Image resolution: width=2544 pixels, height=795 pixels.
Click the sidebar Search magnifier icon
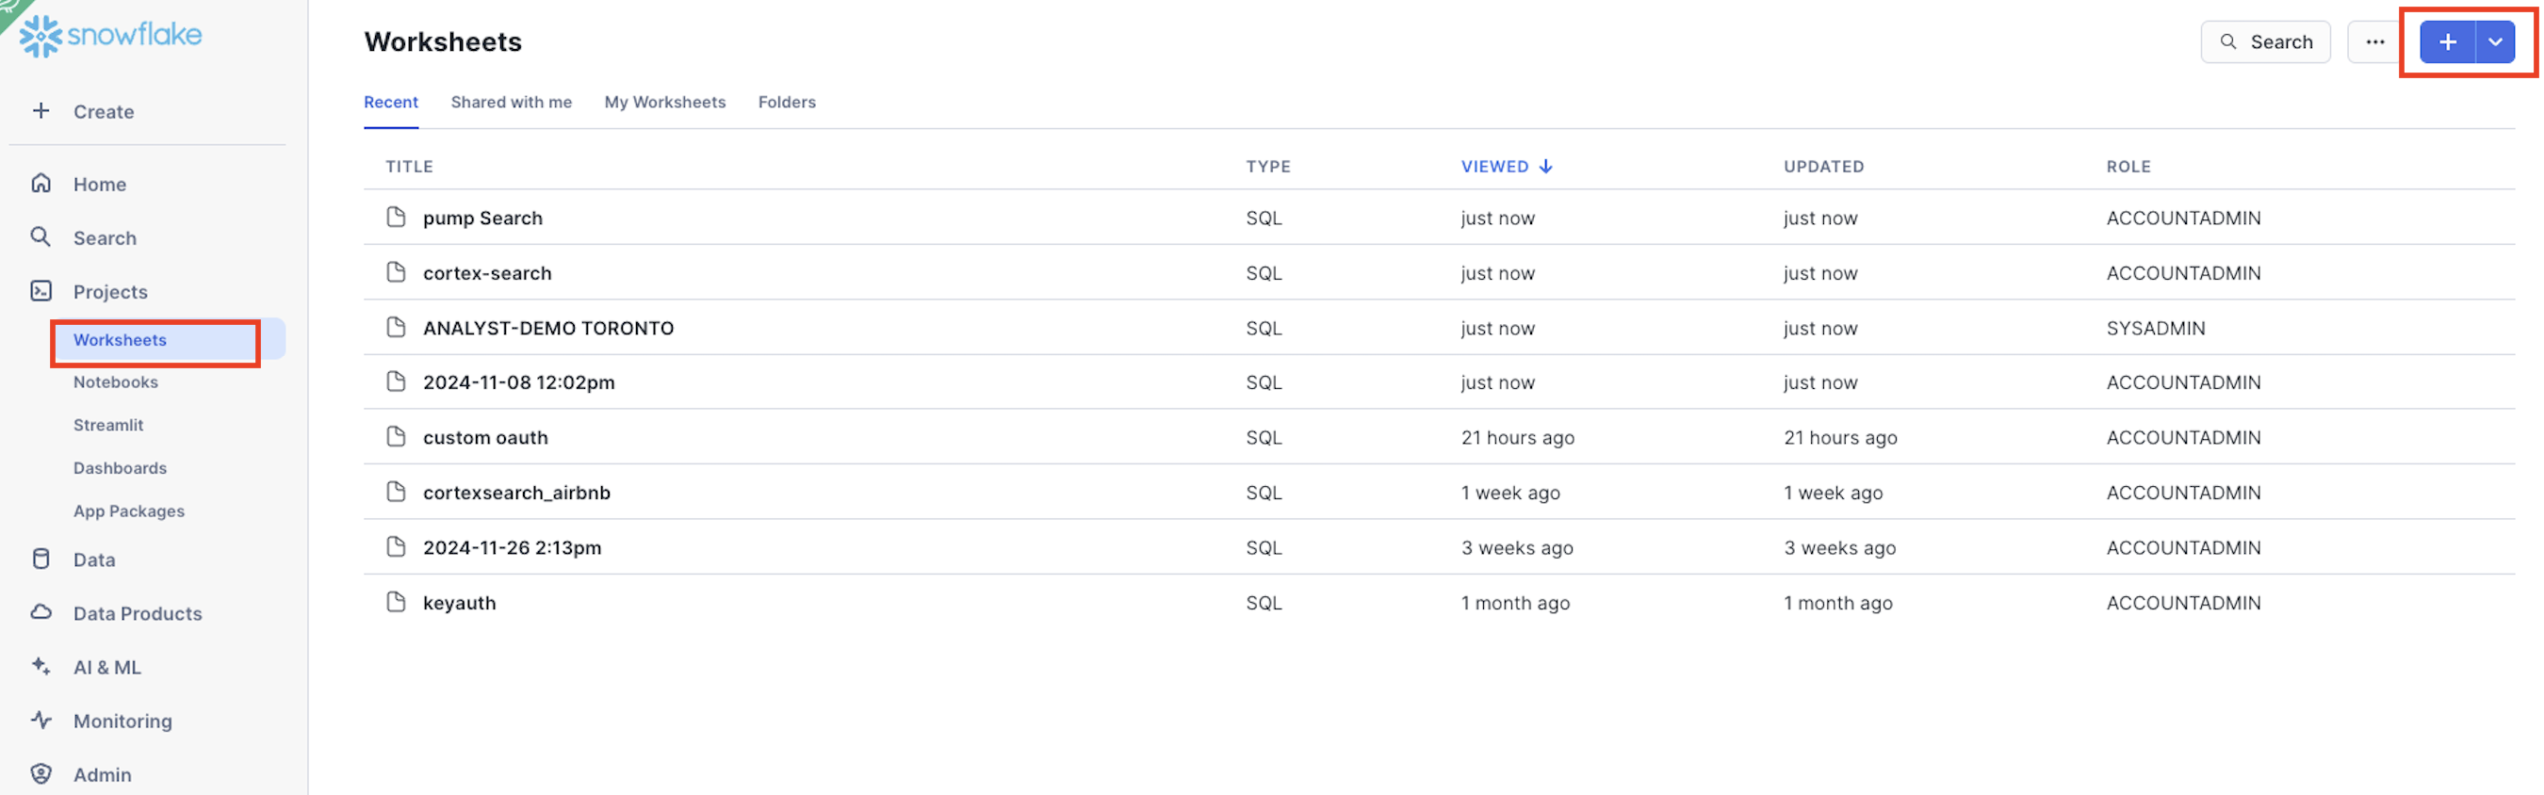click(x=41, y=237)
